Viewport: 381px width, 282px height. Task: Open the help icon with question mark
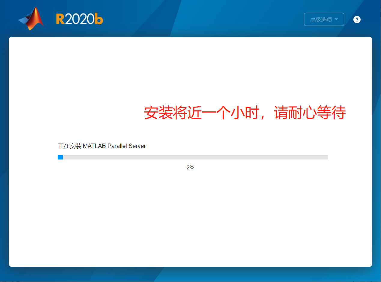tap(357, 19)
